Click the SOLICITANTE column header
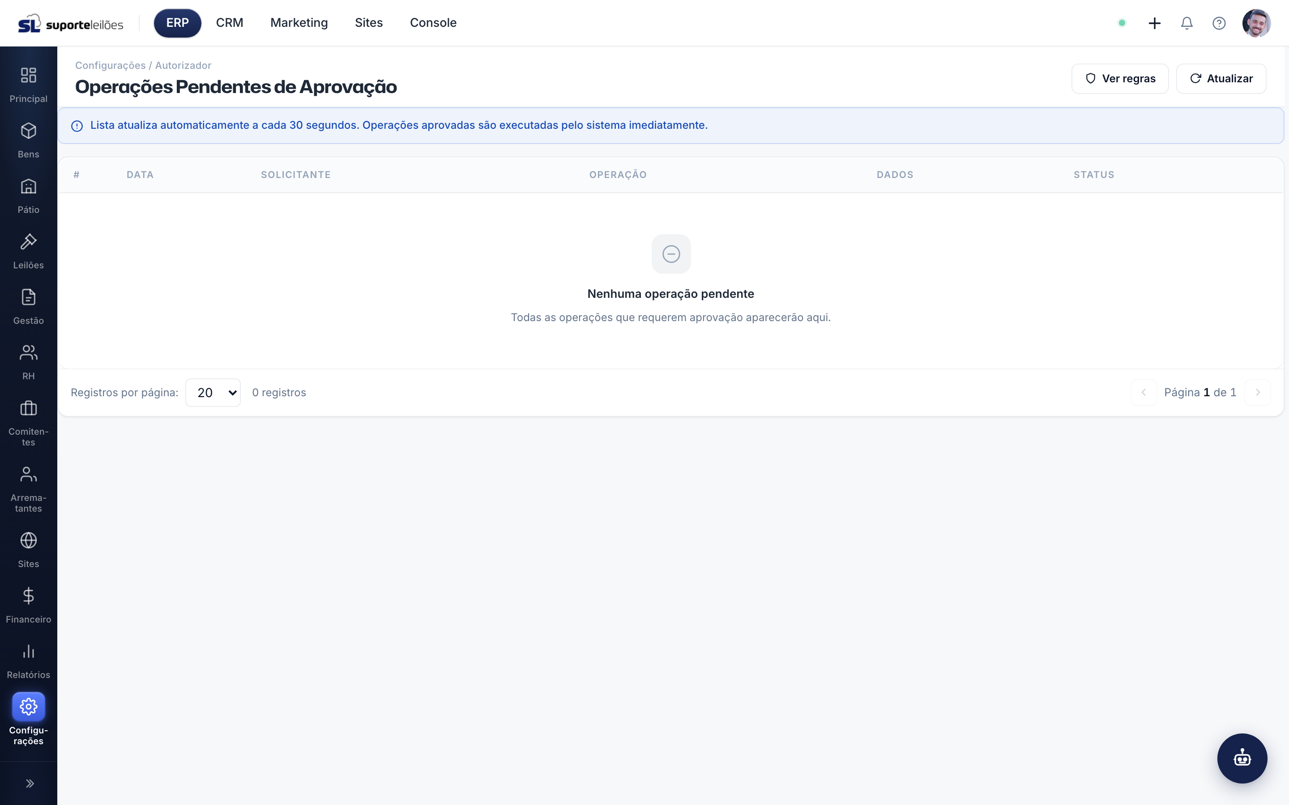The width and height of the screenshot is (1289, 805). point(295,174)
